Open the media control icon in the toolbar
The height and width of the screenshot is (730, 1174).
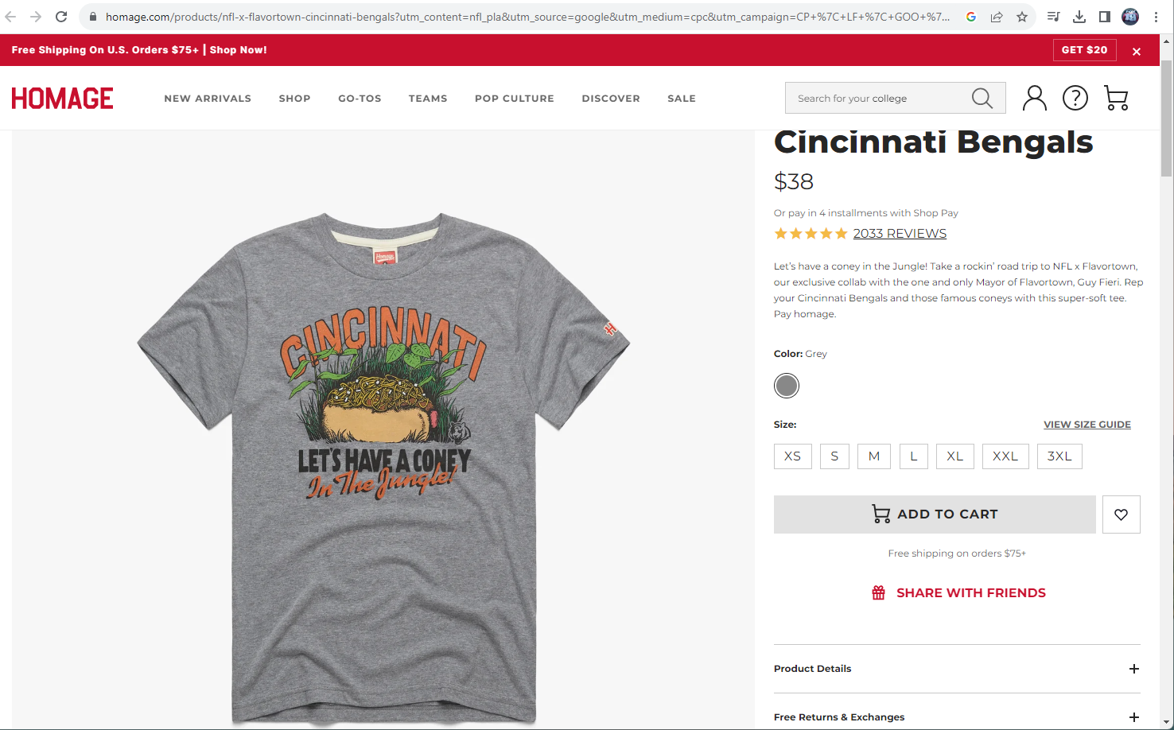[x=1054, y=17]
